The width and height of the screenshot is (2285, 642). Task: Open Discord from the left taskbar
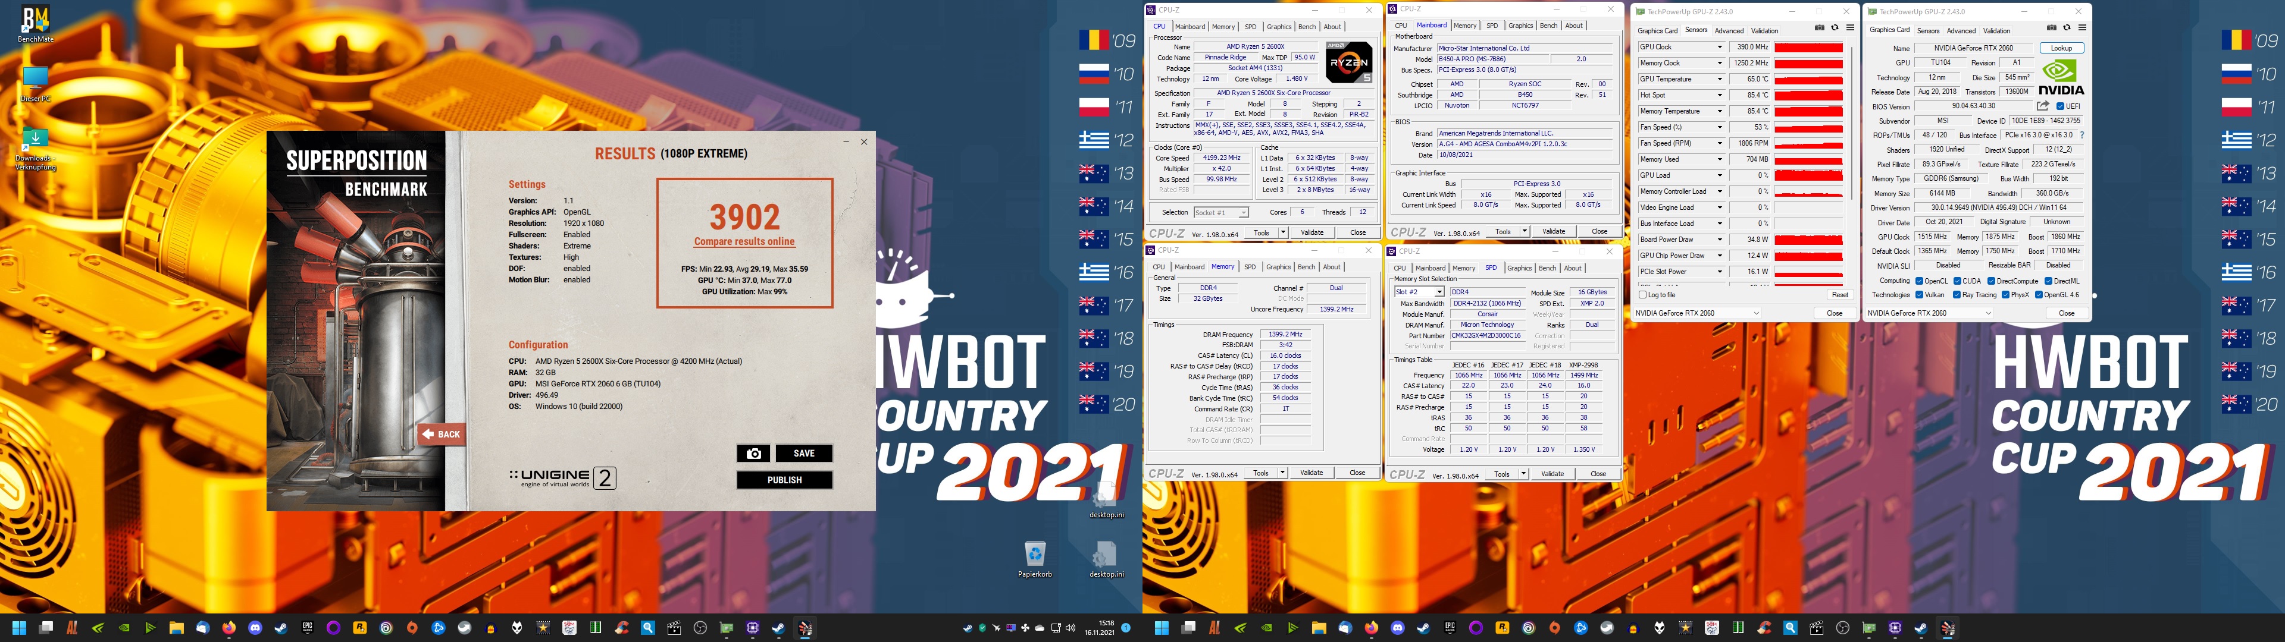[255, 628]
